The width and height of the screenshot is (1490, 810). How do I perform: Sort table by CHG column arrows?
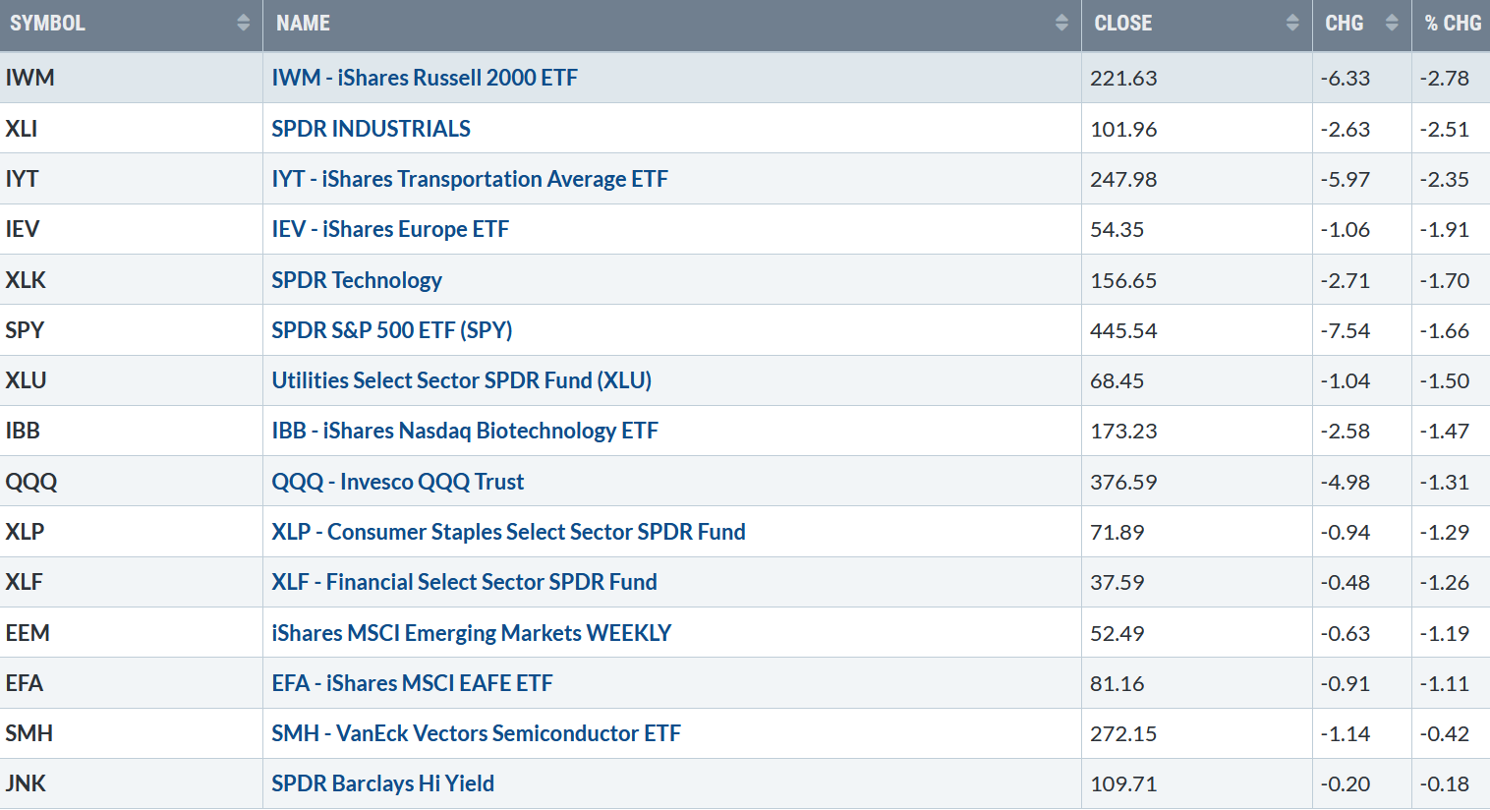pos(1392,23)
